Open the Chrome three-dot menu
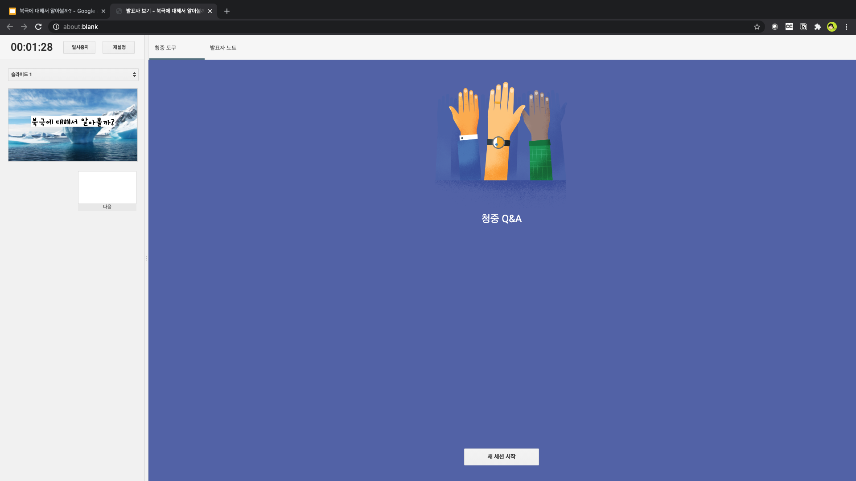The width and height of the screenshot is (856, 481). pos(846,27)
